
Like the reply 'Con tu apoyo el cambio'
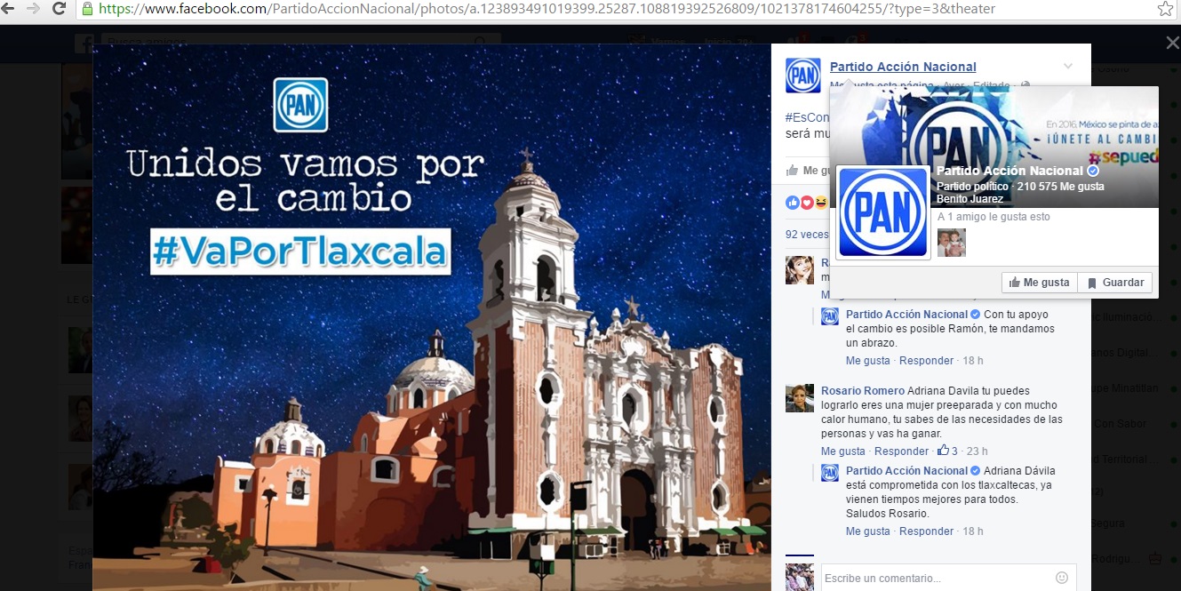click(868, 361)
